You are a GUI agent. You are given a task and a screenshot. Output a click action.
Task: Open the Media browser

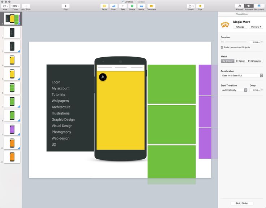click(141, 6)
